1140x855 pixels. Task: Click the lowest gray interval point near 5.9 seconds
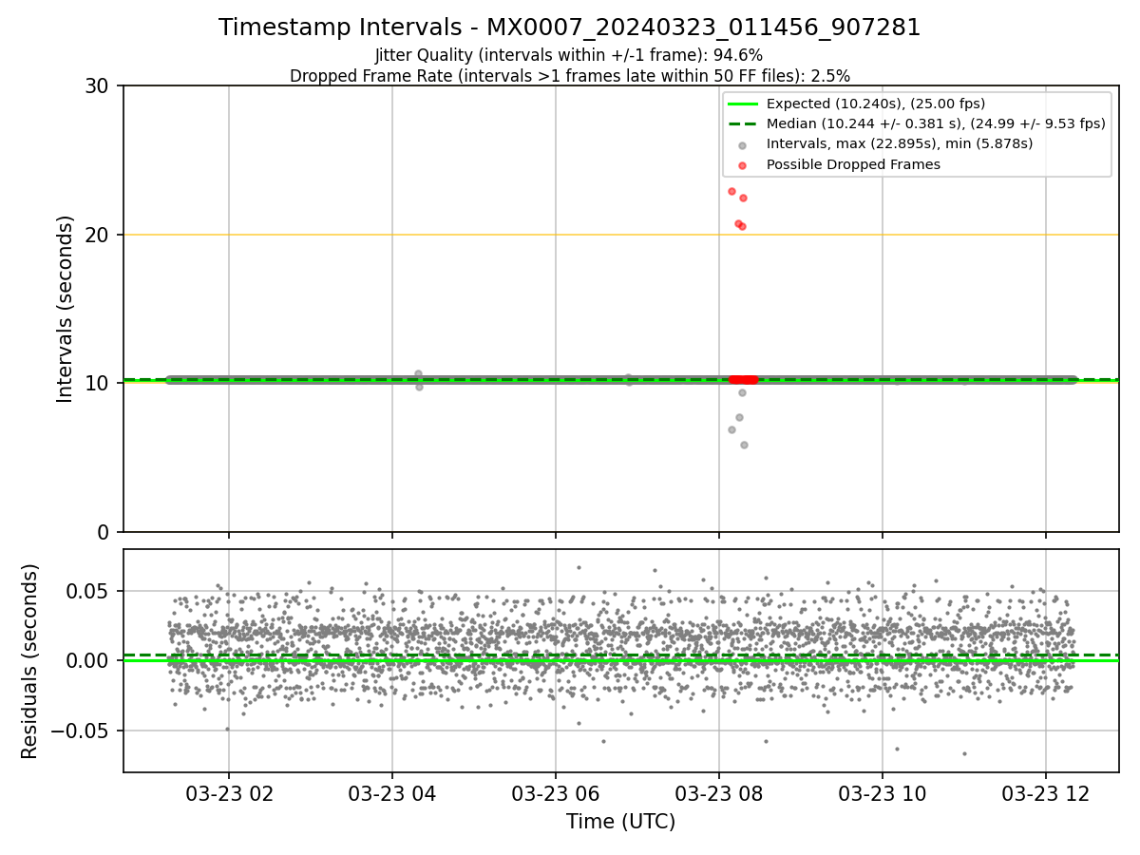[x=744, y=445]
